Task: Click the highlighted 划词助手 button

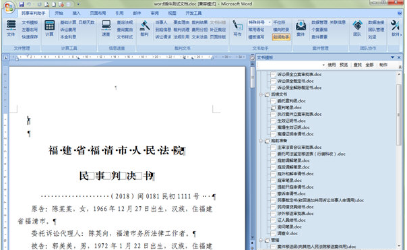Action: (x=281, y=37)
